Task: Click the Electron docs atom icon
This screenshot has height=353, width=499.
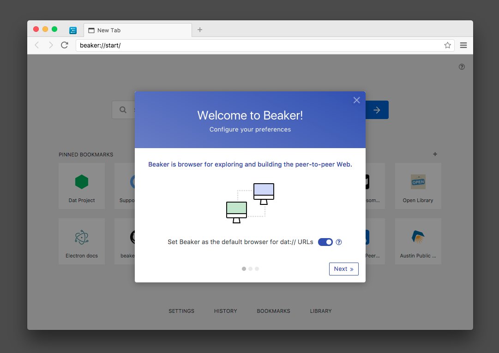Action: coord(82,237)
